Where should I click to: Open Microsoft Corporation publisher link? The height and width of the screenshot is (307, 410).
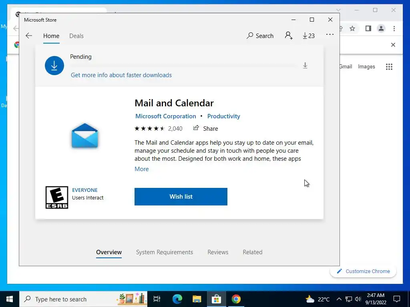(165, 116)
